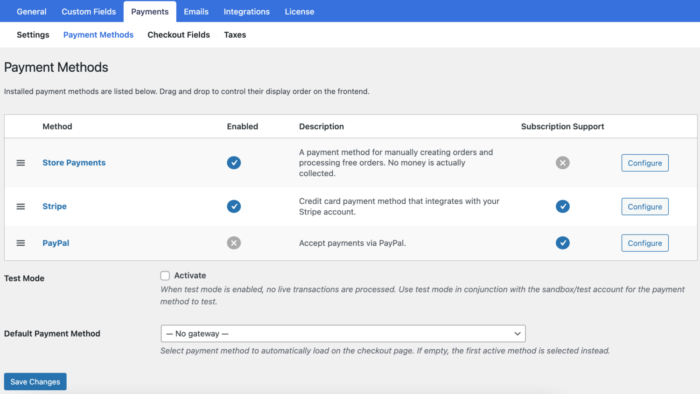Tick the Test Mode Activate checkbox
Viewport: 700px width, 394px height.
coord(165,276)
